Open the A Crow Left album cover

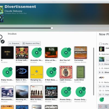coord(22,53)
